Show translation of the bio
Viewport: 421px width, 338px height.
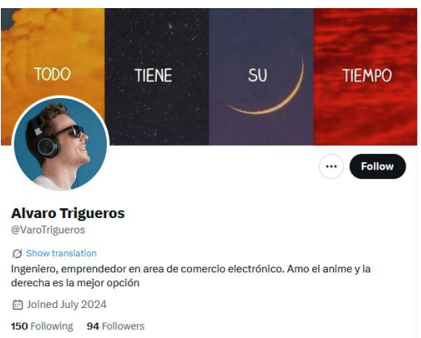62,254
